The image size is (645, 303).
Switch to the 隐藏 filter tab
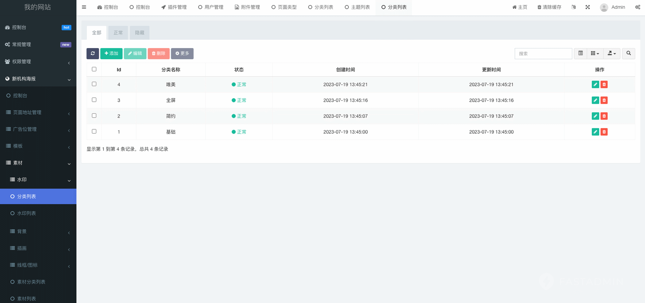tap(140, 33)
